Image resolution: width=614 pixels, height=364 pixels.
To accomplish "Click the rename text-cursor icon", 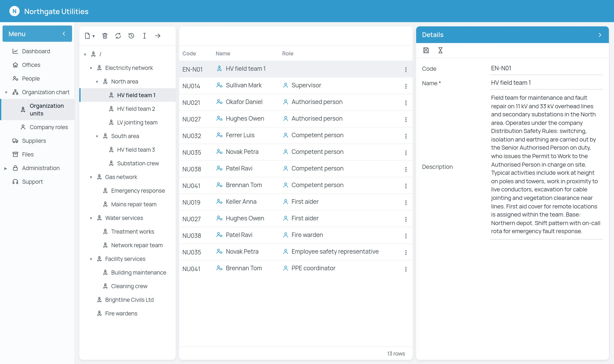I will point(144,36).
